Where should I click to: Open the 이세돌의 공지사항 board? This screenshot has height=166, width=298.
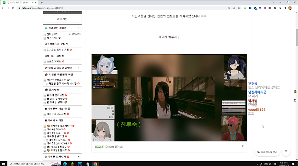coord(57,114)
